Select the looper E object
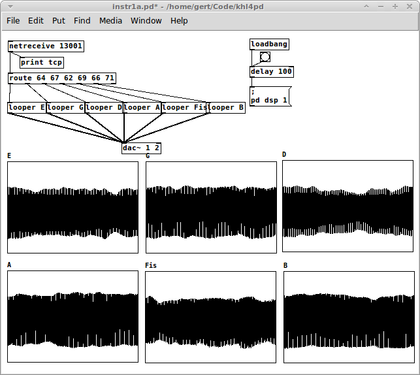Viewport: 420px width, 375px height. coord(27,108)
